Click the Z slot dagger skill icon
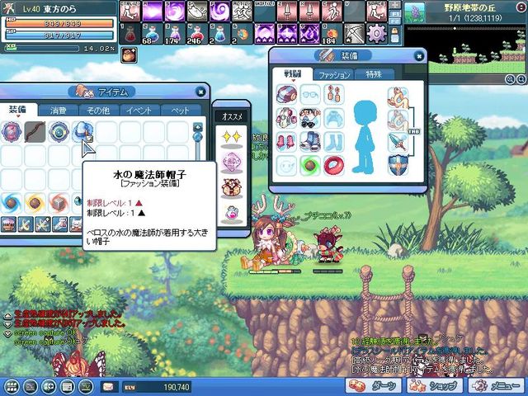The image size is (528, 396). pos(287,11)
